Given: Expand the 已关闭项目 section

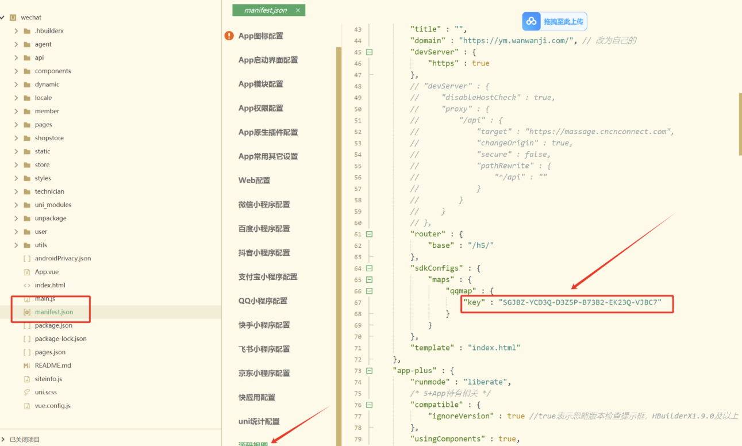Looking at the screenshot, I should tap(3, 439).
